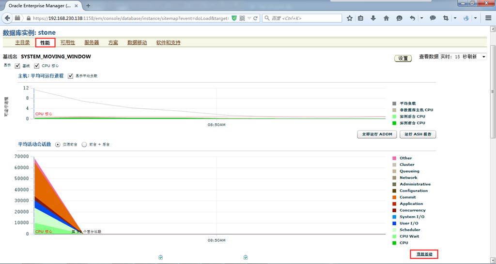
Task: Select the 前台 + 后台 radio button
Action: (x=84, y=144)
